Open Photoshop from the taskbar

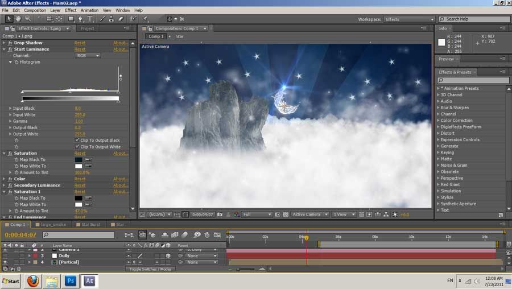[x=71, y=281]
